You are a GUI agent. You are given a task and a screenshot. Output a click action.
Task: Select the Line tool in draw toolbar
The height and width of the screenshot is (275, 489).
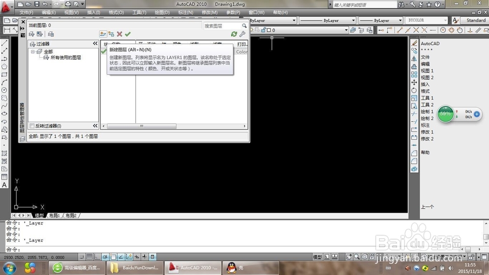tap(4, 43)
